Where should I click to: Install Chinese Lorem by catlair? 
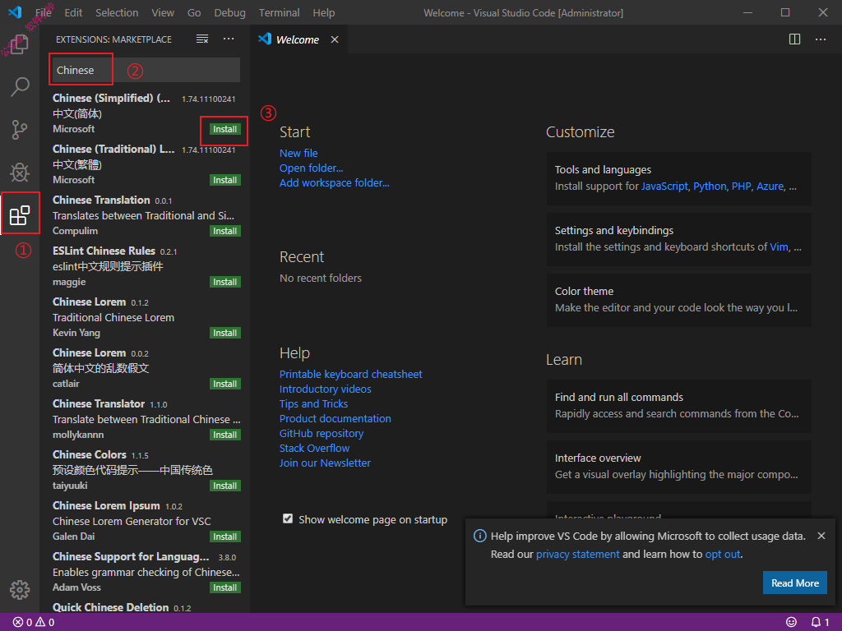224,384
